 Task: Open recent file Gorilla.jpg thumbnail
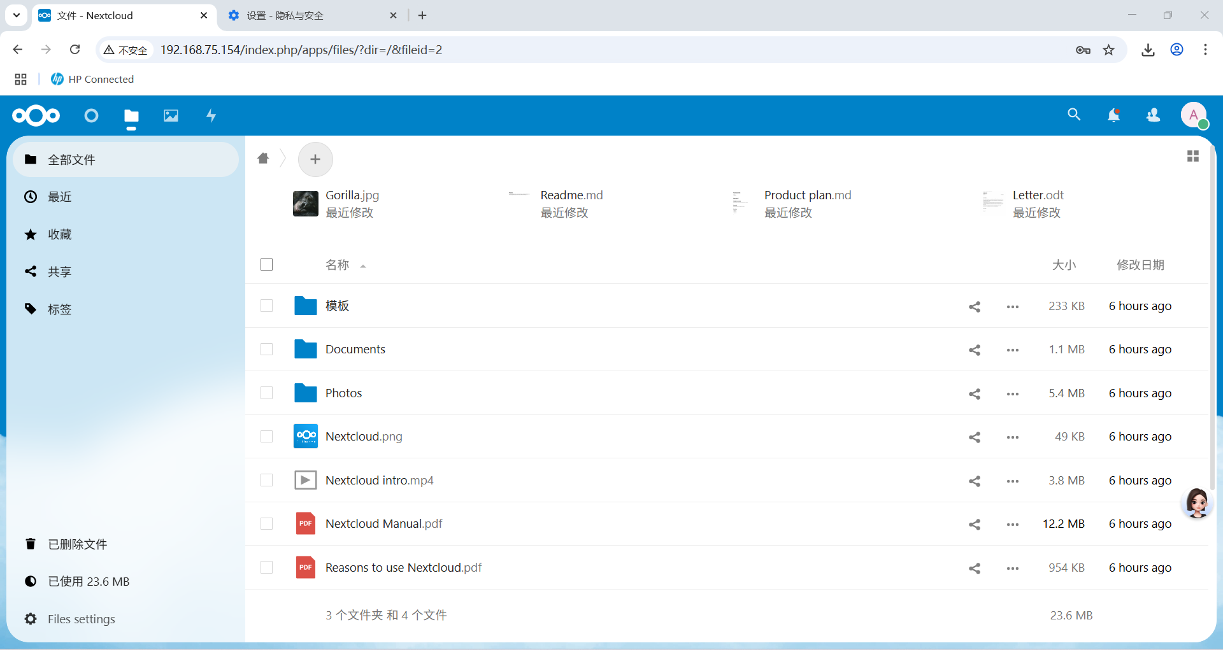[306, 204]
